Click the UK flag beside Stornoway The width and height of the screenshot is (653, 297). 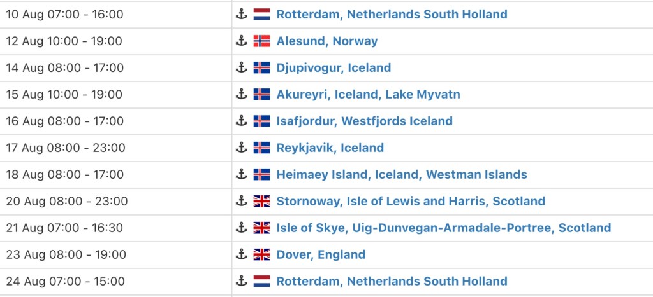tap(261, 201)
